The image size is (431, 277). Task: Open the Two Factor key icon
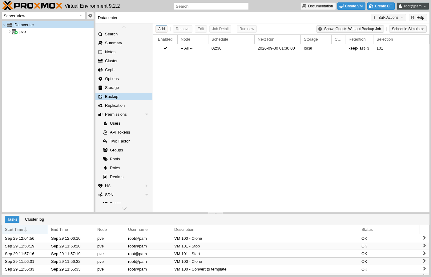(105, 141)
